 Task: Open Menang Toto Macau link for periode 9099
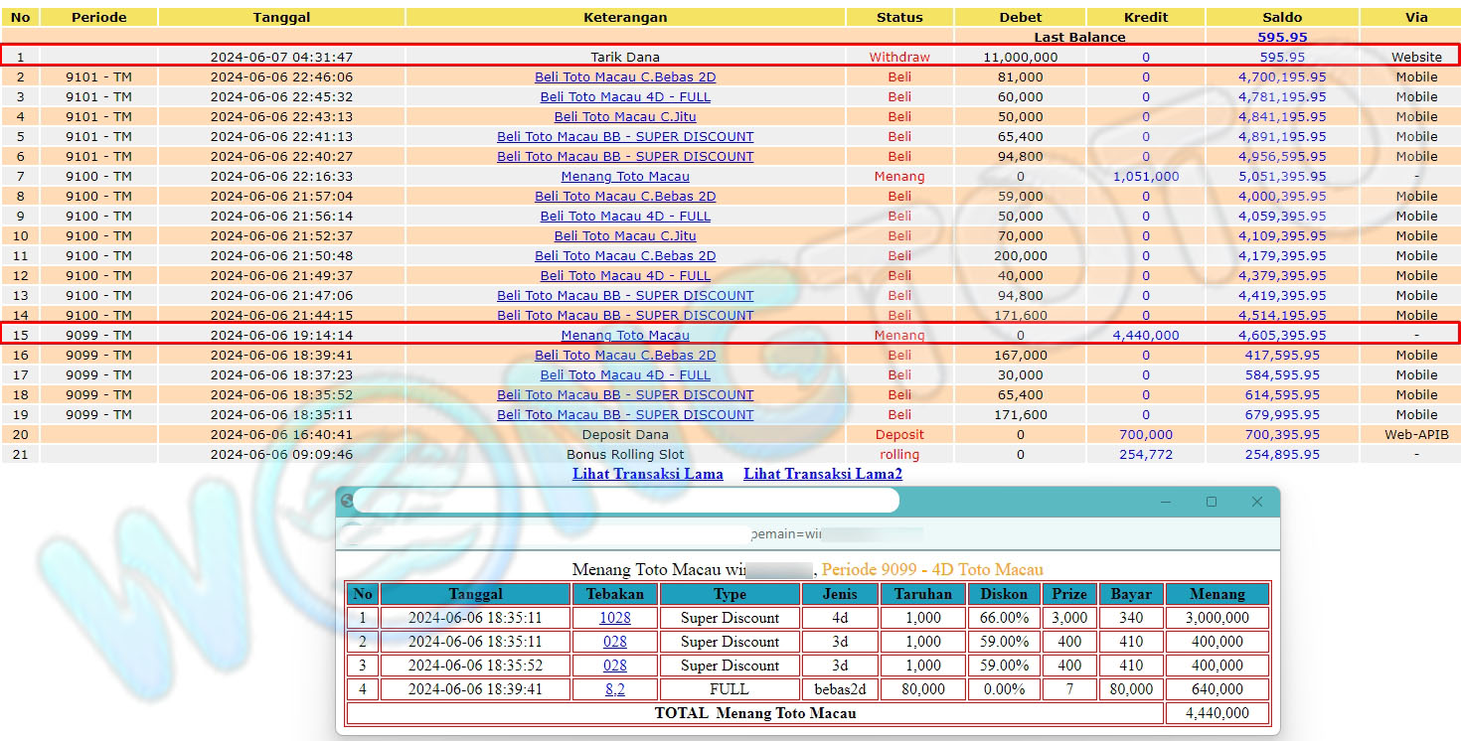tap(625, 336)
